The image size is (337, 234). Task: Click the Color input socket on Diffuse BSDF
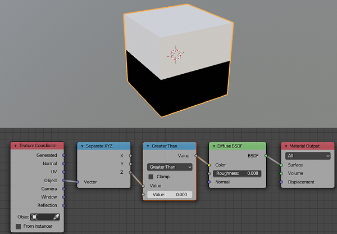point(209,165)
